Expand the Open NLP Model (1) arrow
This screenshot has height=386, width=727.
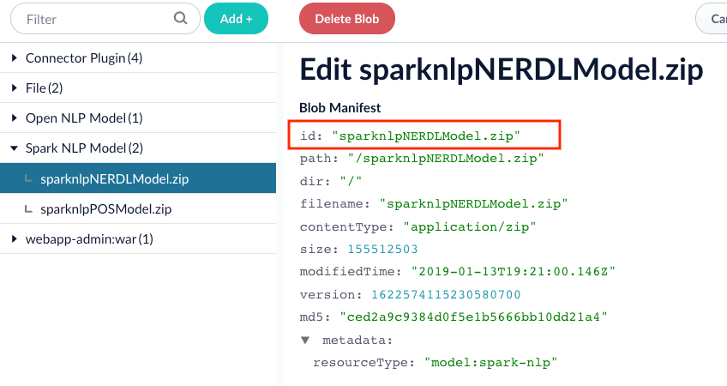click(15, 118)
